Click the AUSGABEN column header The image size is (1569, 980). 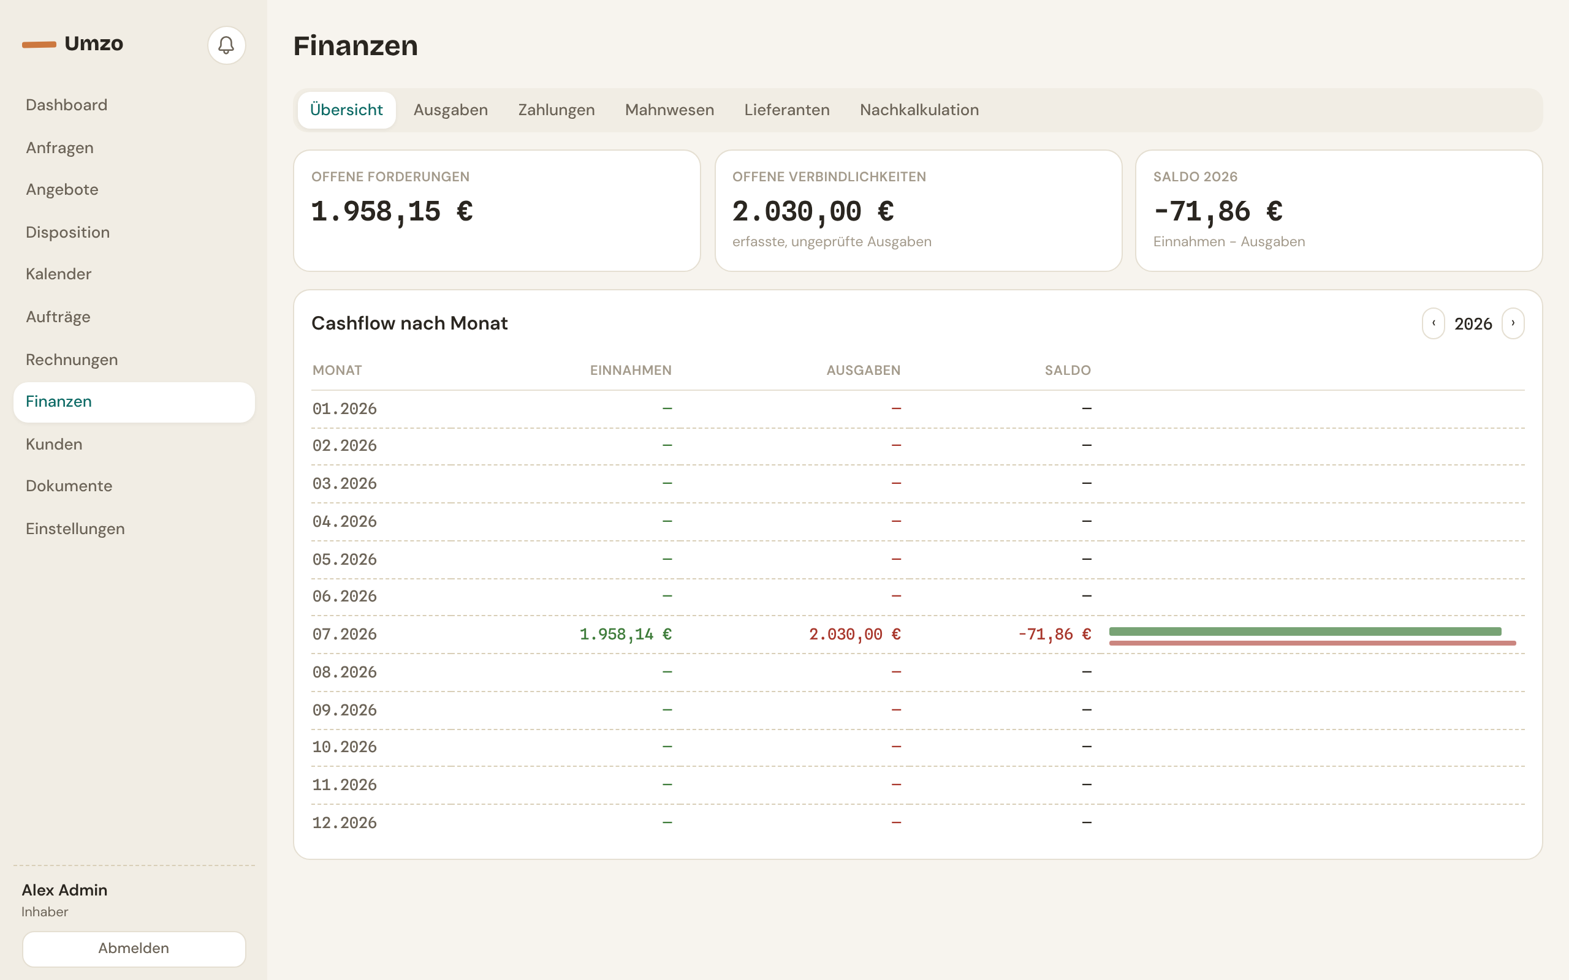[864, 370]
